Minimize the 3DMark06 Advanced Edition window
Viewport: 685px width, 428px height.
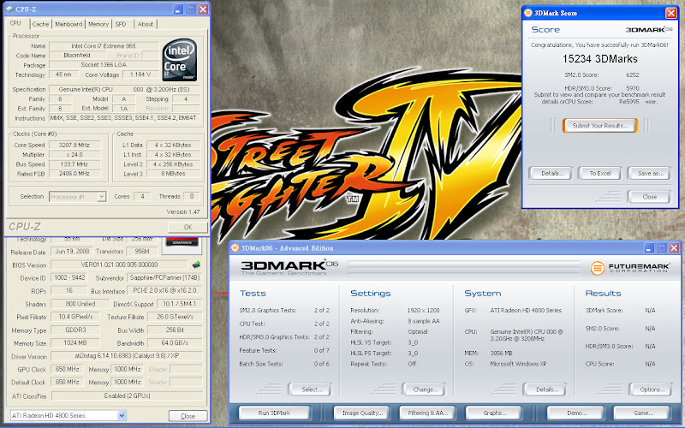[x=649, y=248]
